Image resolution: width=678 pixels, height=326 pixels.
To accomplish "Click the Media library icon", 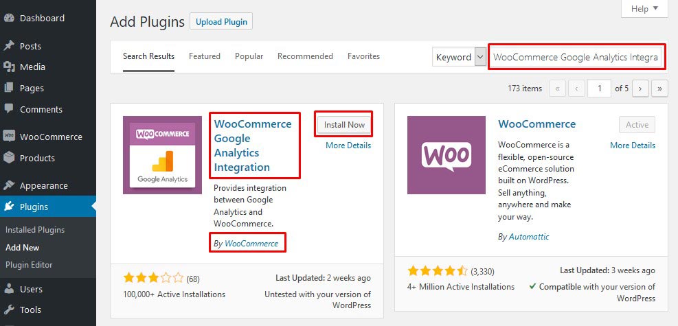I will pyautogui.click(x=9, y=67).
